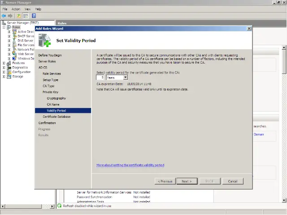Select the Features node icon
The height and width of the screenshot is (215, 287).
pos(9,63)
